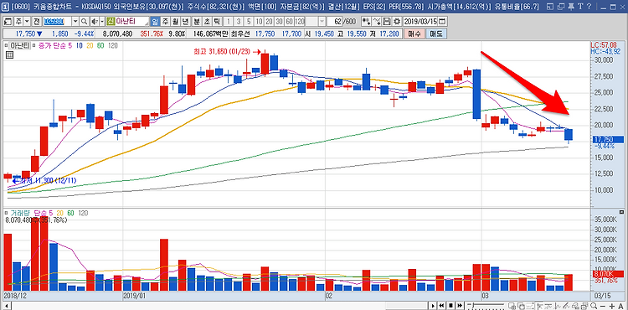Click the title bar help question icon
The width and height of the screenshot is (628, 310).
coord(589,7)
